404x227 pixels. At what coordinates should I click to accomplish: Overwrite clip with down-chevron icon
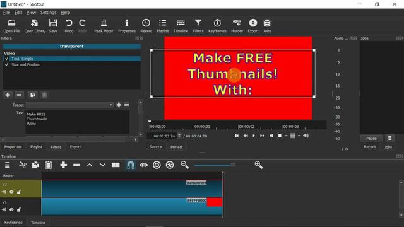pyautogui.click(x=102, y=165)
